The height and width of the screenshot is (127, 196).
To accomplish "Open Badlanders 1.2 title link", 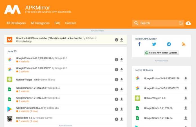I will [x=24, y=118].
